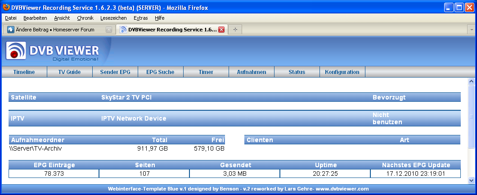This screenshot has height=195, width=477.
Task: Click the Satellite row label
Action: [23, 97]
